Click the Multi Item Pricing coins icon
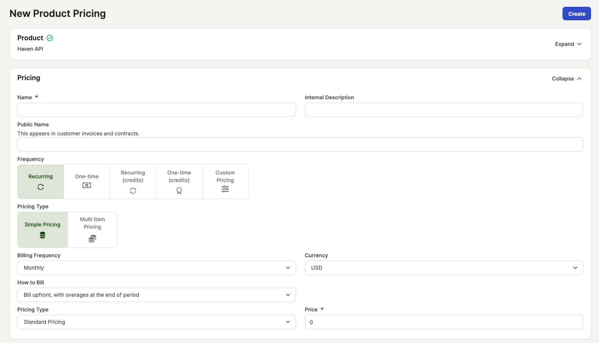Viewport: 599px width, 343px height. click(92, 238)
